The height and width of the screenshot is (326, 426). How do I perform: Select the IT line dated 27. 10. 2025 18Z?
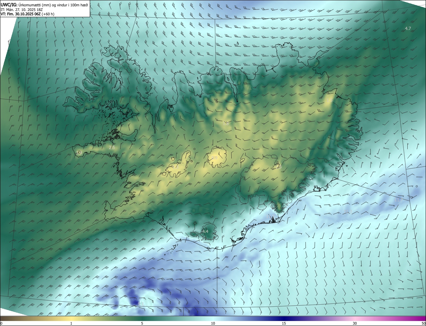22,10
